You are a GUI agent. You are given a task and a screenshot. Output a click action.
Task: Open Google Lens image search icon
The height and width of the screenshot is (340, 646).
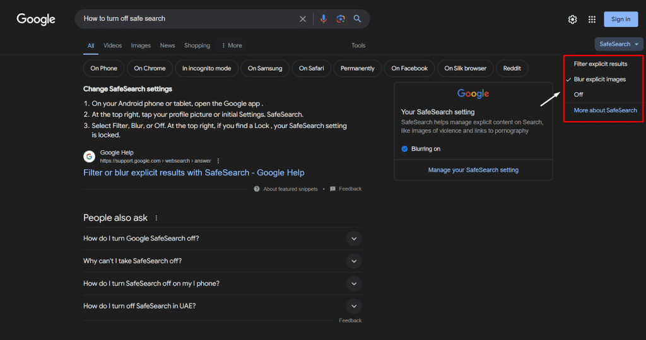tap(340, 19)
